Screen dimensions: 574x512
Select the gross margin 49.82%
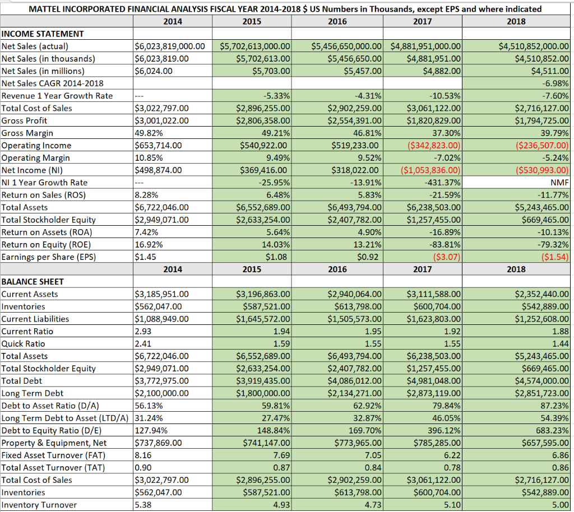[x=149, y=133]
